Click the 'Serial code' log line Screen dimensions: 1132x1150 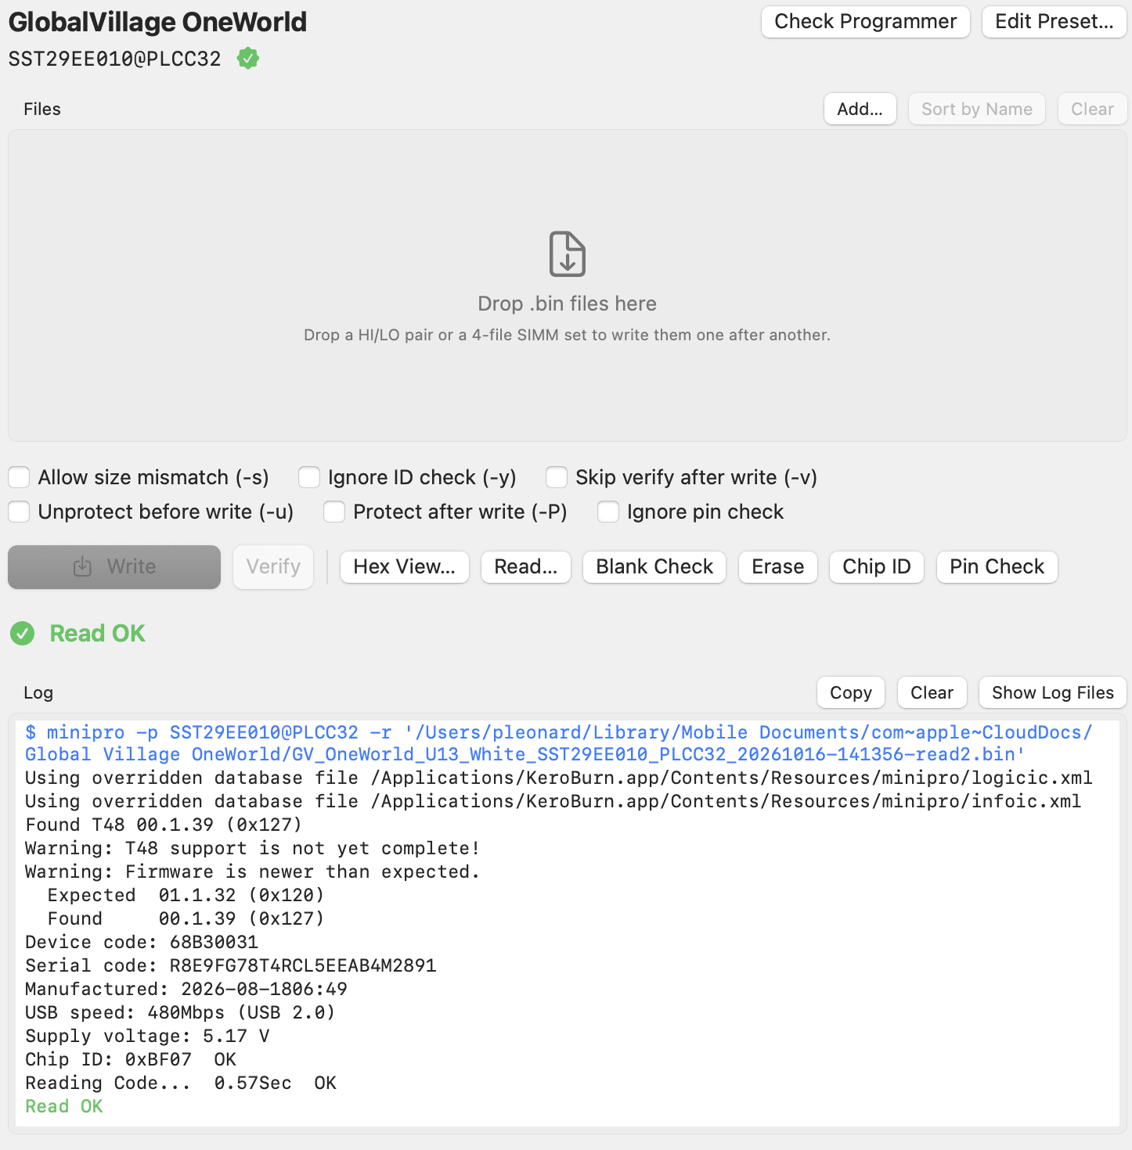[231, 965]
